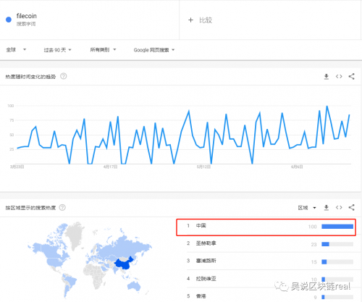Download the interest by region data
Screen dimensions: 362x302
pyautogui.click(x=327, y=208)
